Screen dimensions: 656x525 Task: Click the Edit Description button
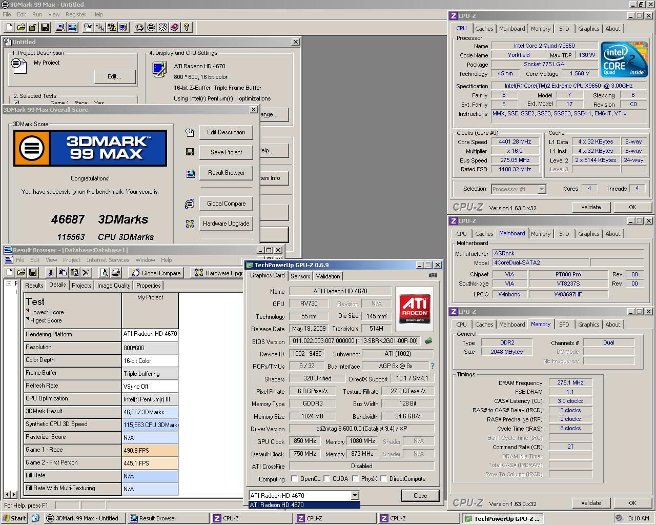coord(226,132)
